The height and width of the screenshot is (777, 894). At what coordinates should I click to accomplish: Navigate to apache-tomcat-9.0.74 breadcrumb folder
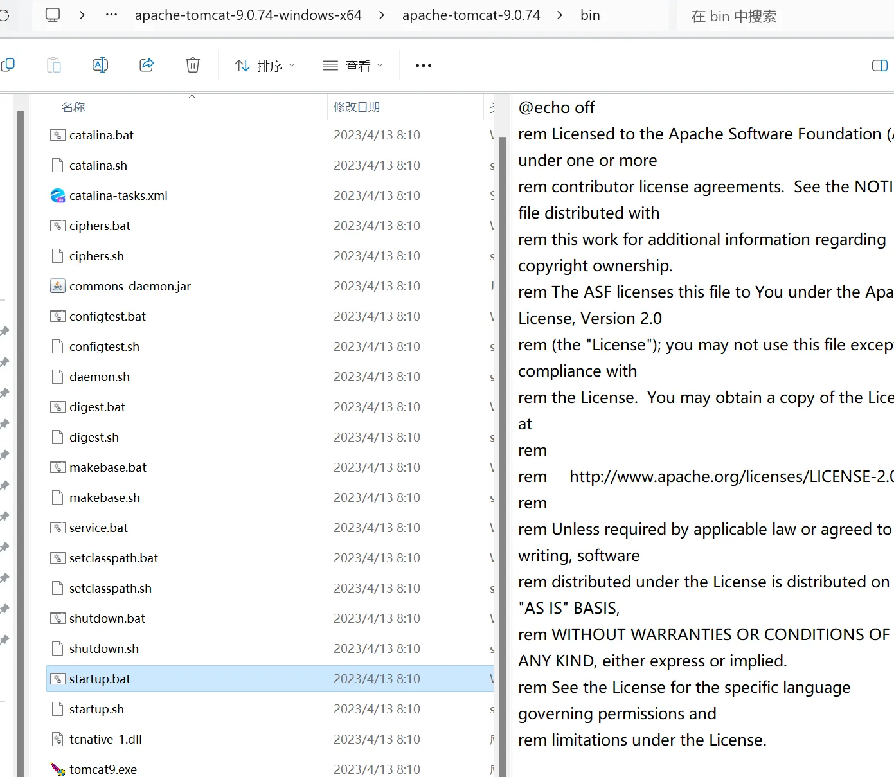[x=471, y=15]
